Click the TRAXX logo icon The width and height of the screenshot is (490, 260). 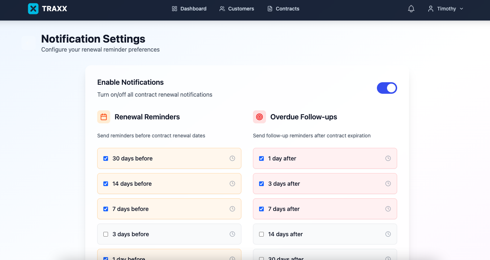(33, 9)
